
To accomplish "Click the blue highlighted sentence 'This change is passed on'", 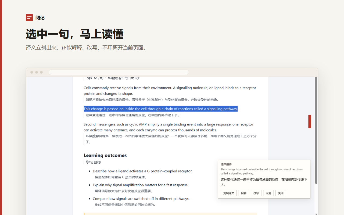I will [x=161, y=109].
